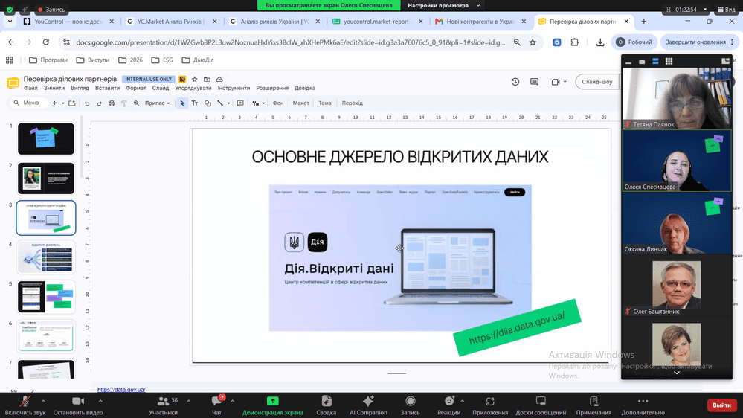Switch to YC.Market Аналіз Ринків tab
Viewport: 743px width, 418px height.
pyautogui.click(x=172, y=22)
